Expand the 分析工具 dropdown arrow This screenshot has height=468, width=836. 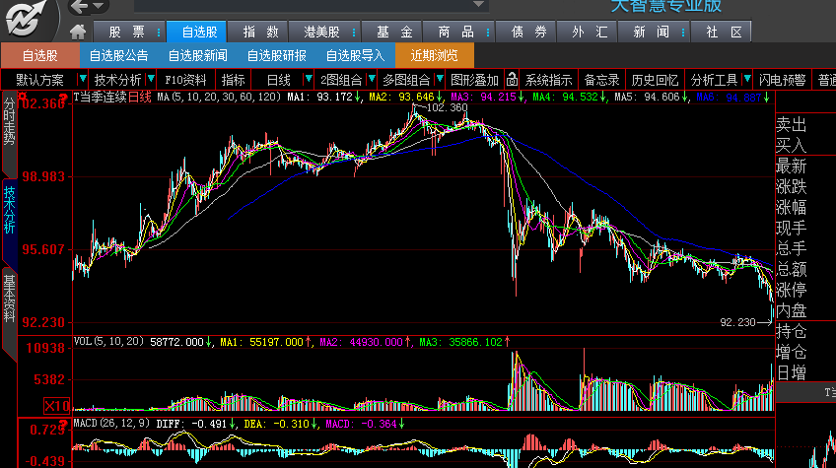tap(747, 80)
